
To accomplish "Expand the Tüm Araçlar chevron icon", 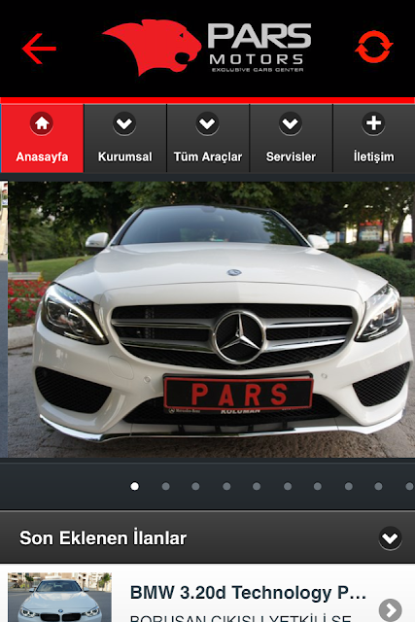I will pyautogui.click(x=208, y=123).
